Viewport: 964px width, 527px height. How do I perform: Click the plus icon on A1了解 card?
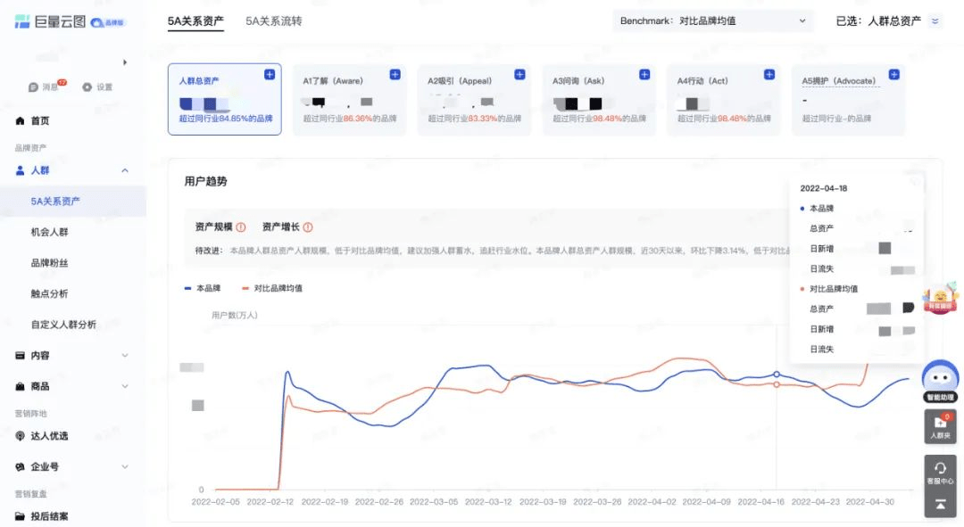[x=395, y=74]
